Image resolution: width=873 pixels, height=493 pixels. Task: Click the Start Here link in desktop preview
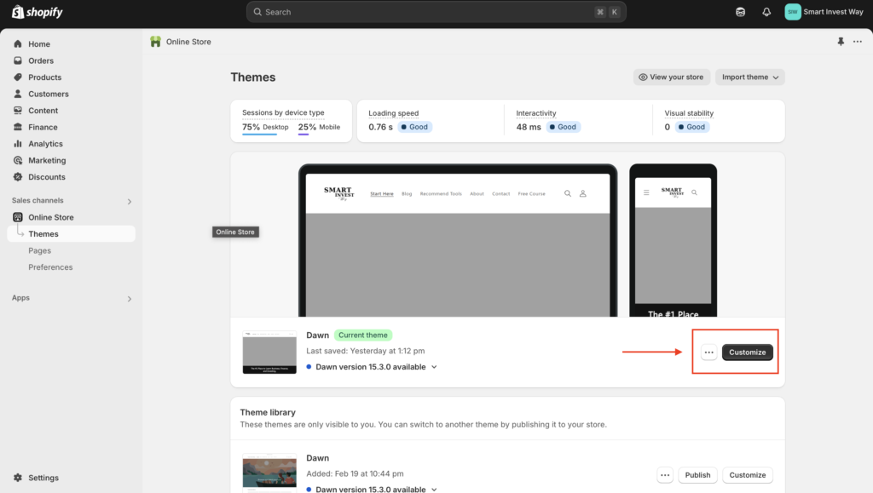[382, 194]
